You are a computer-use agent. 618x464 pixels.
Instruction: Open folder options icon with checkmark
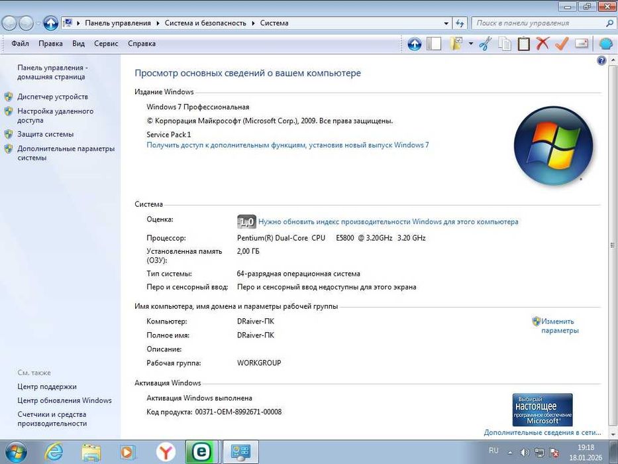pyautogui.click(x=456, y=43)
